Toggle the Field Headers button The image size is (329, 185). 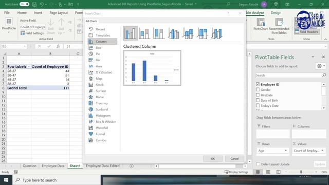[x=306, y=32]
